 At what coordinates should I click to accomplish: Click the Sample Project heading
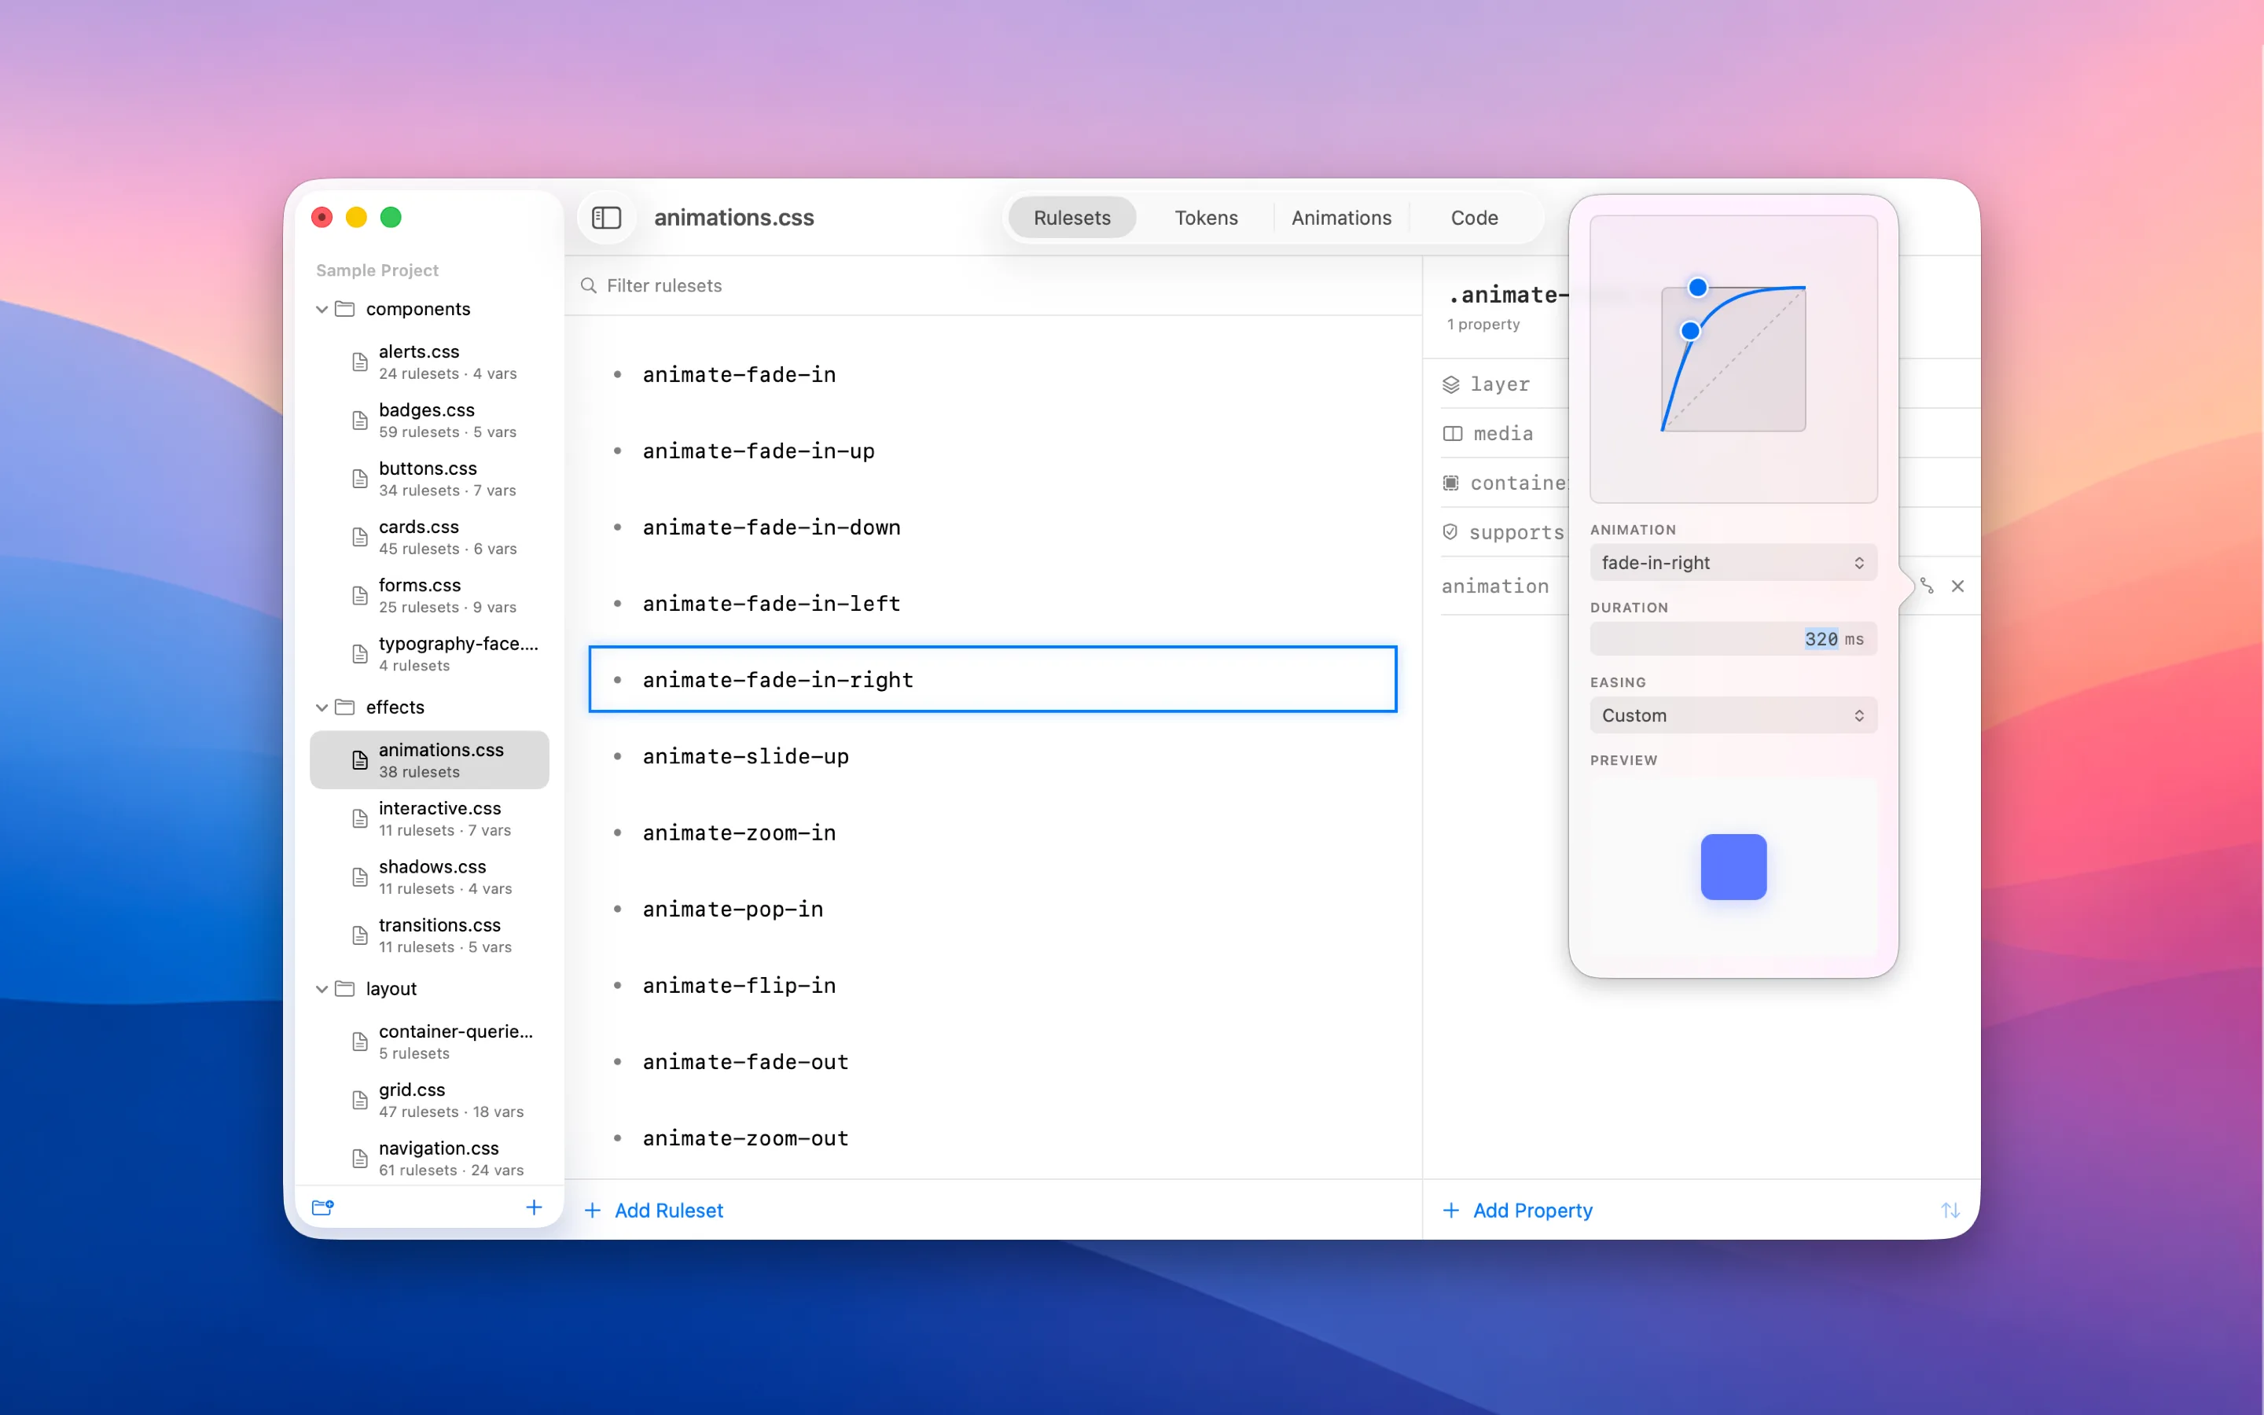click(x=377, y=270)
